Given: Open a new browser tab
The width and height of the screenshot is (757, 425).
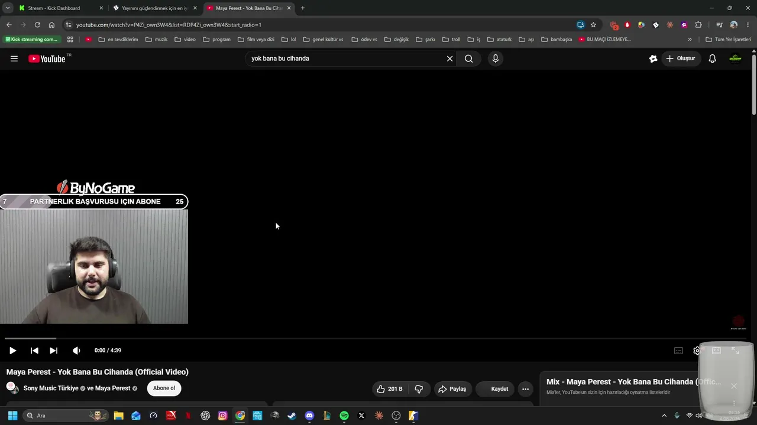Looking at the screenshot, I should click(303, 8).
